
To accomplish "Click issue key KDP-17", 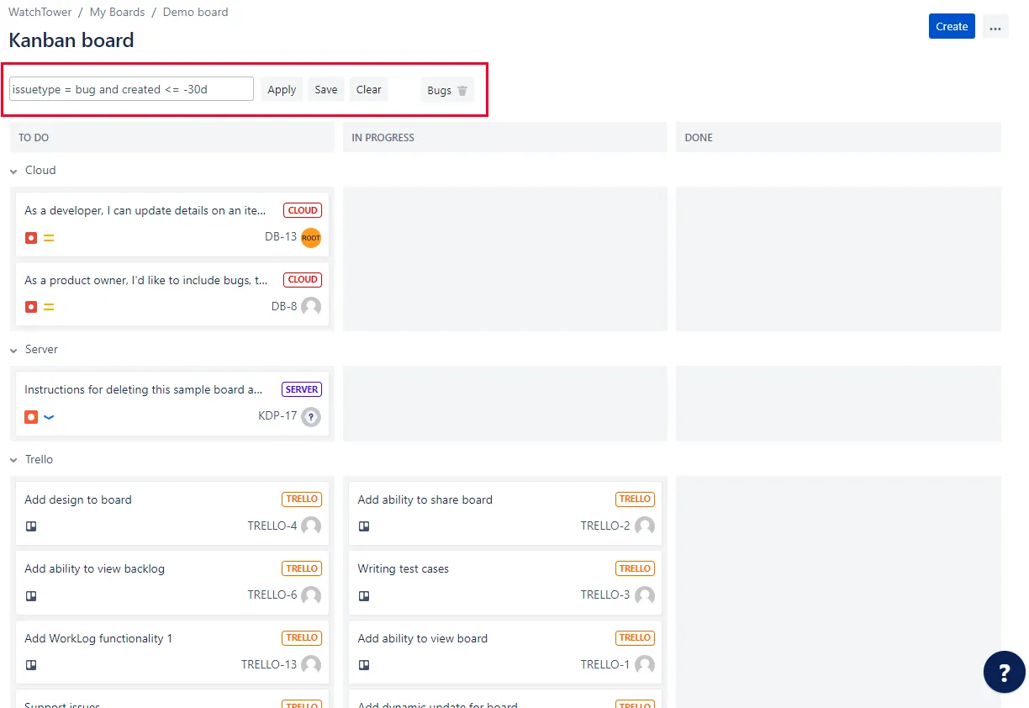I will (x=277, y=416).
